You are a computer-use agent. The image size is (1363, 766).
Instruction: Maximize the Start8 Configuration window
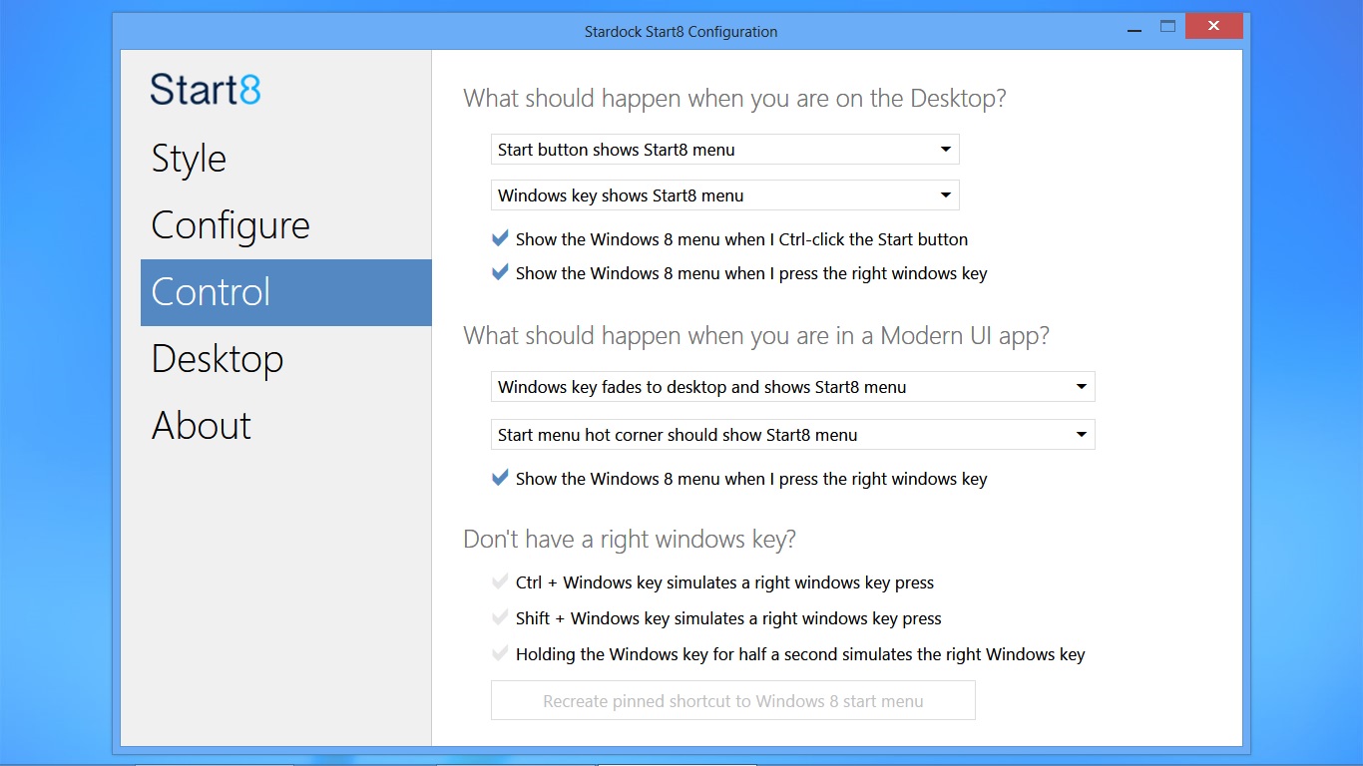point(1167,27)
